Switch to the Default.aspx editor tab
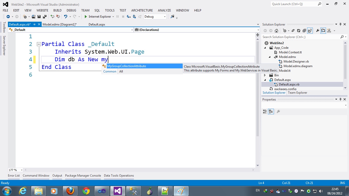 (x=97, y=24)
